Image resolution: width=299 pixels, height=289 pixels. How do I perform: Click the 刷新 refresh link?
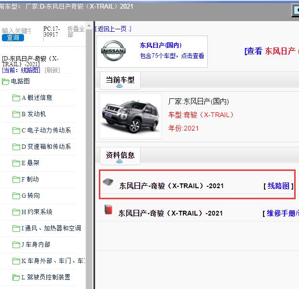pyautogui.click(x=52, y=70)
